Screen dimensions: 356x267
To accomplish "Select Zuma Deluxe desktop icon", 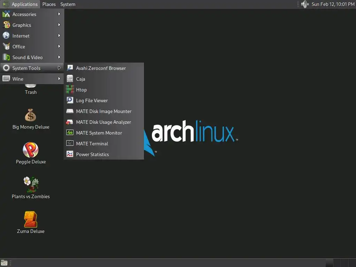I will click(31, 219).
